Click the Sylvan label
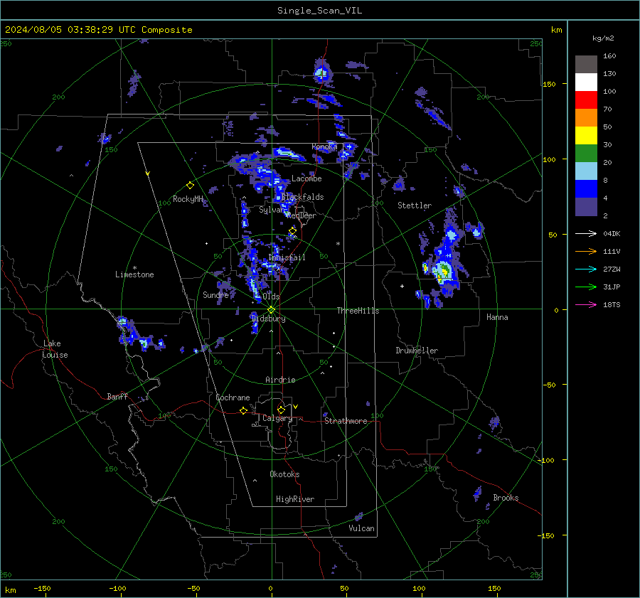Viewport: 640px width, 598px height. tap(271, 210)
